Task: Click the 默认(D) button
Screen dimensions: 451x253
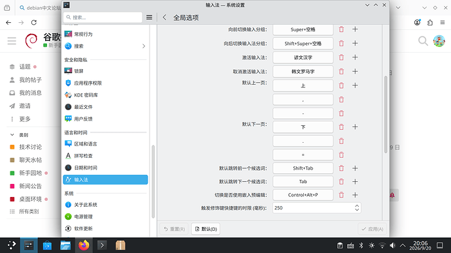Action: (206, 229)
